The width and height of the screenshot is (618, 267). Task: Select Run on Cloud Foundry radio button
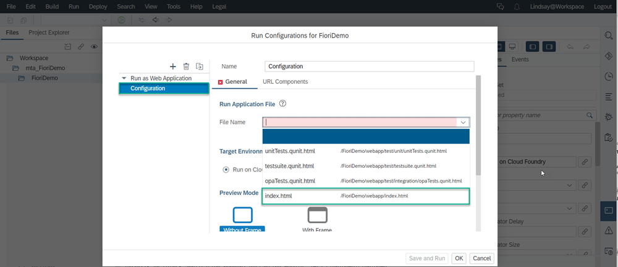(x=226, y=170)
